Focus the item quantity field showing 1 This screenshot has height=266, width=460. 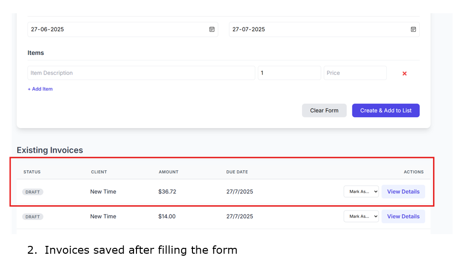(289, 73)
